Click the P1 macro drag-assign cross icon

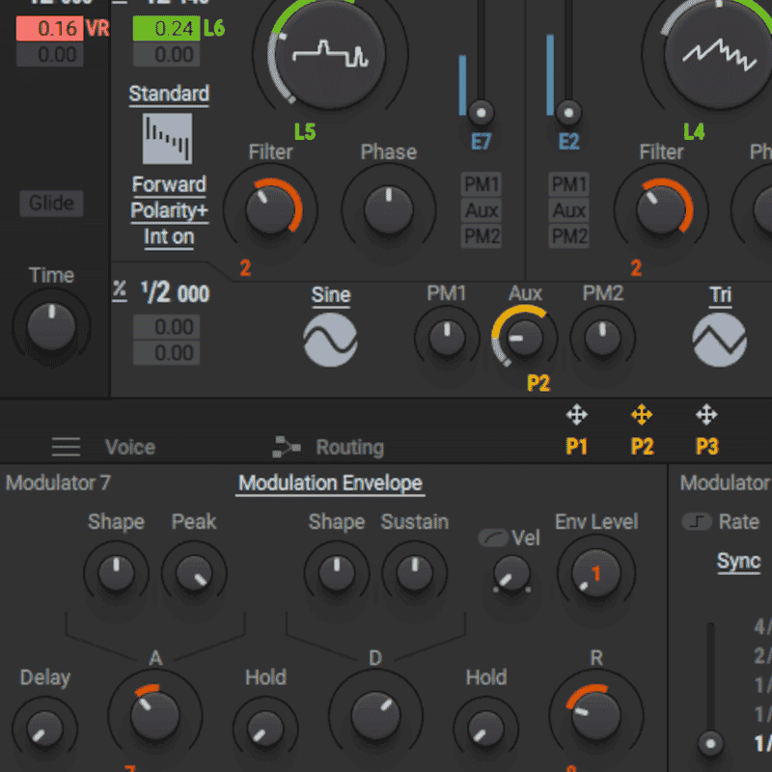click(x=576, y=415)
